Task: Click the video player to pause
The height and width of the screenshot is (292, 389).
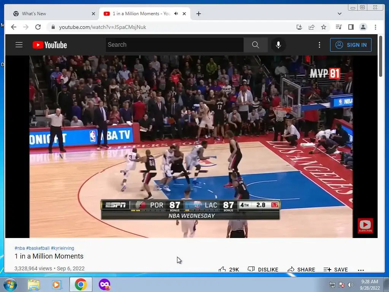Action: [191, 146]
